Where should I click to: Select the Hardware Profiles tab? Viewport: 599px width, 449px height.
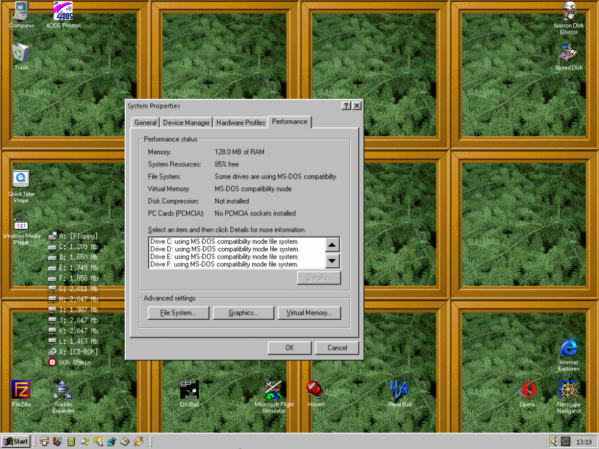tap(241, 123)
